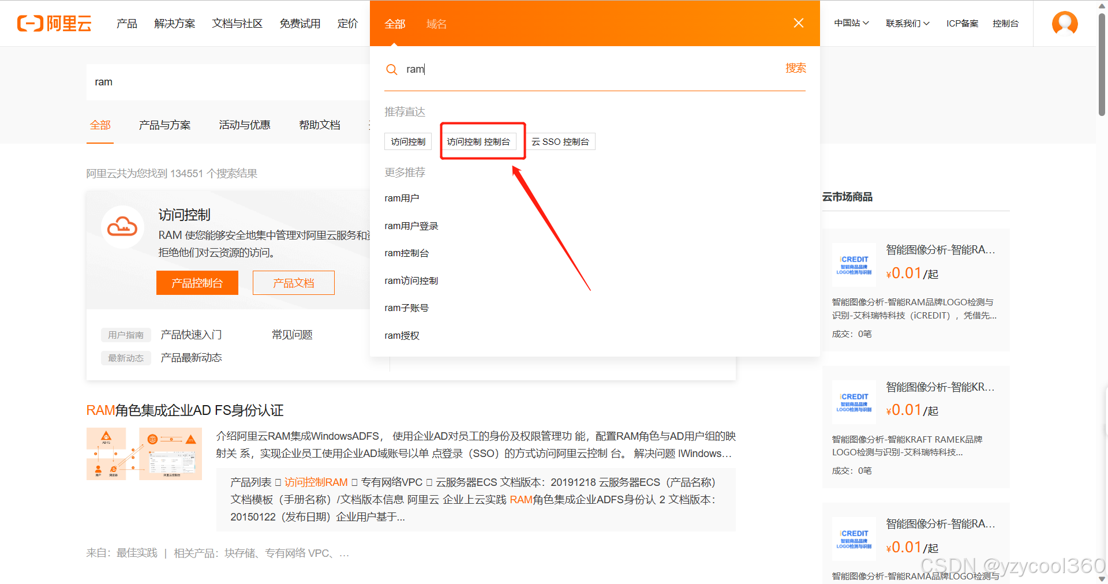
Task: Click the 访问控制 recommended shortcut
Action: (x=408, y=141)
